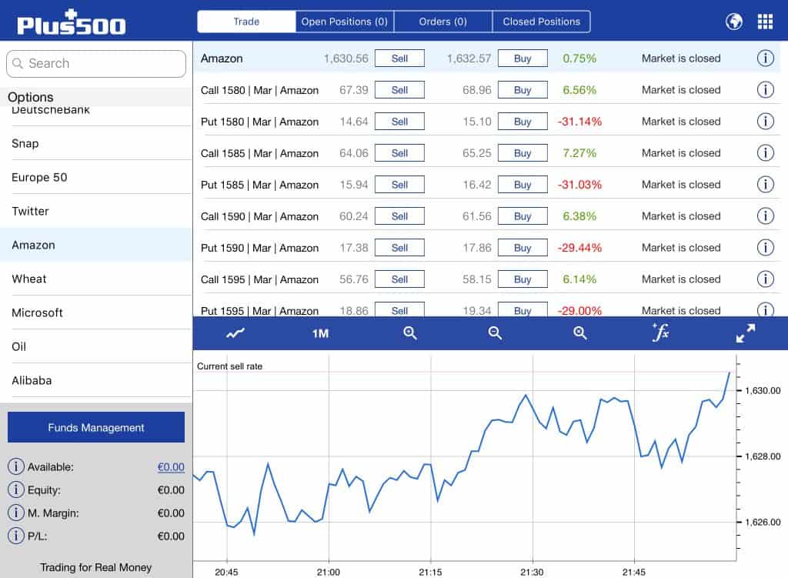Click the Current sell rate chart label
Viewport: 788px width, 578px height.
[229, 366]
